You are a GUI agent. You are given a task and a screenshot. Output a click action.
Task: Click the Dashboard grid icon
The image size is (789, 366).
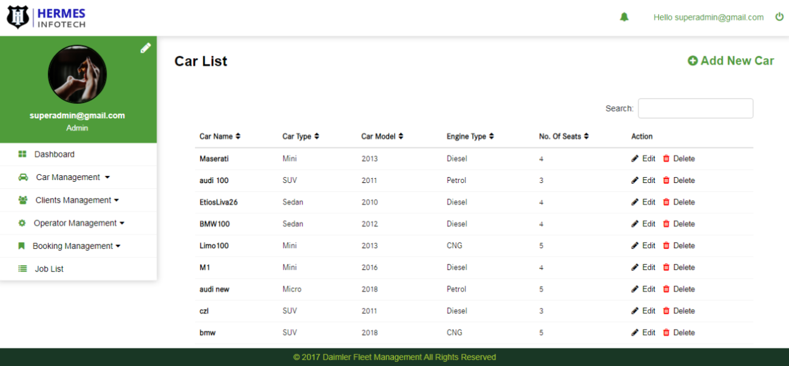[22, 154]
